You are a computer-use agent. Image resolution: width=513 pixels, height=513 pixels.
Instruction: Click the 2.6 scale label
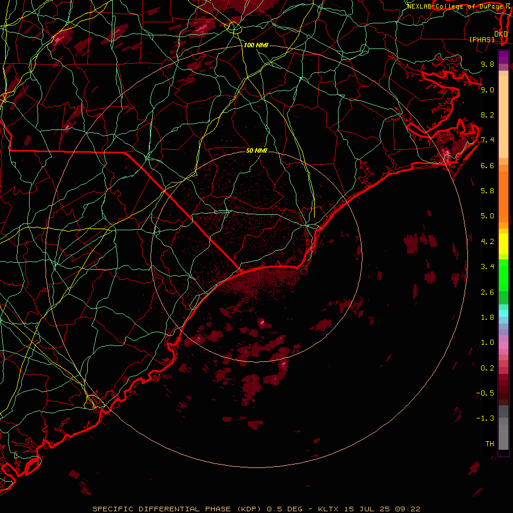(x=487, y=292)
